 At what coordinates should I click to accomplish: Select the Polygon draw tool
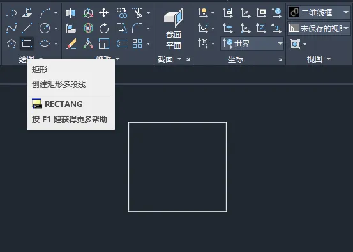[11, 43]
